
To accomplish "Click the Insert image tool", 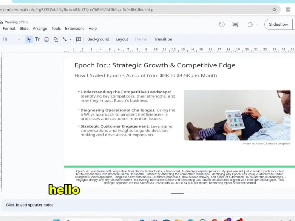I will (x=47, y=39).
